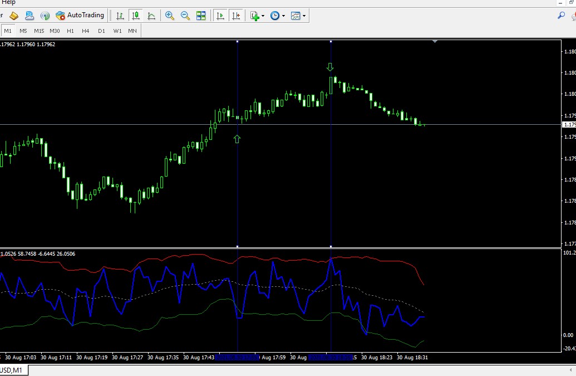Click the search magnifier icon

coord(562,16)
